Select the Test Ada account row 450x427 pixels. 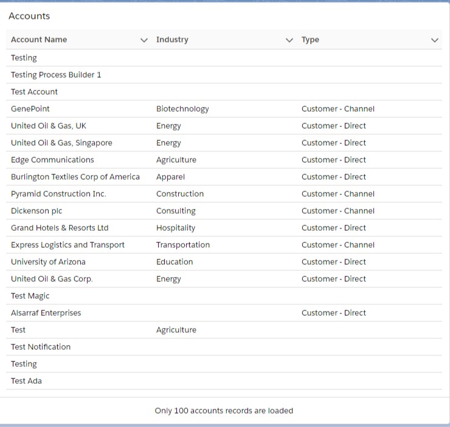click(x=224, y=381)
